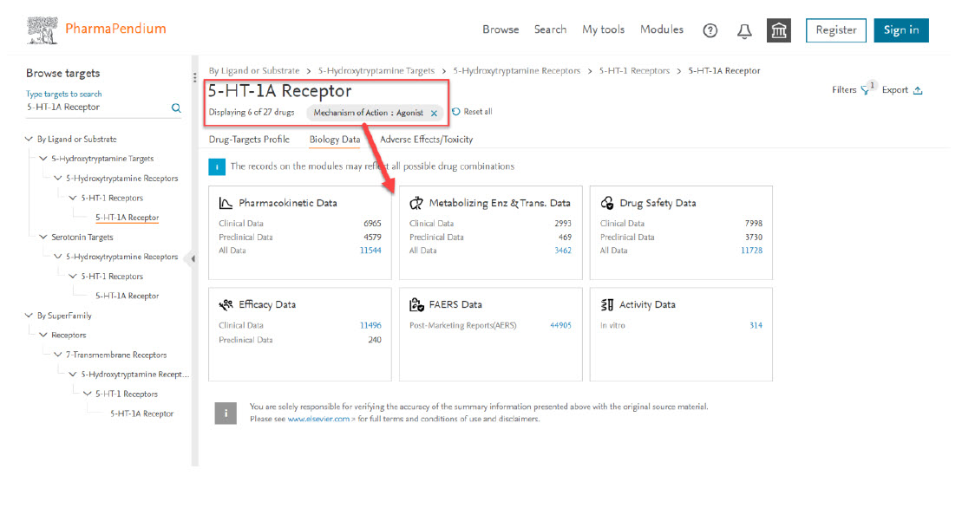
Task: Open the Pharmacokinetic All Data count 11544
Action: coord(370,251)
